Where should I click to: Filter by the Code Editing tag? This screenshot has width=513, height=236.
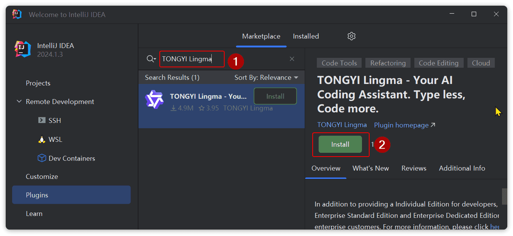point(439,63)
